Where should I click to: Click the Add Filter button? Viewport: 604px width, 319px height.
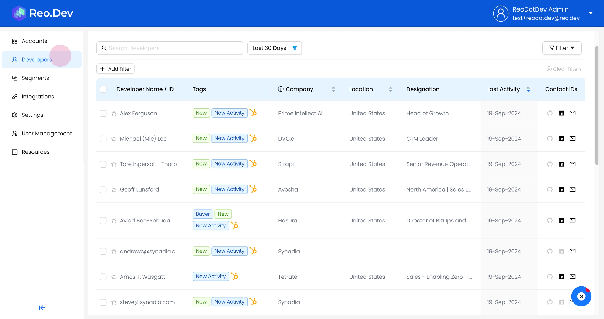116,69
